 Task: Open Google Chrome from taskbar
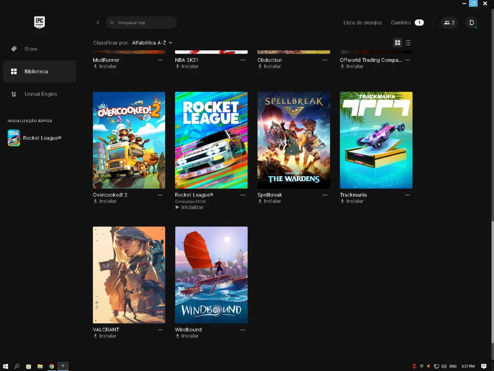[52, 366]
